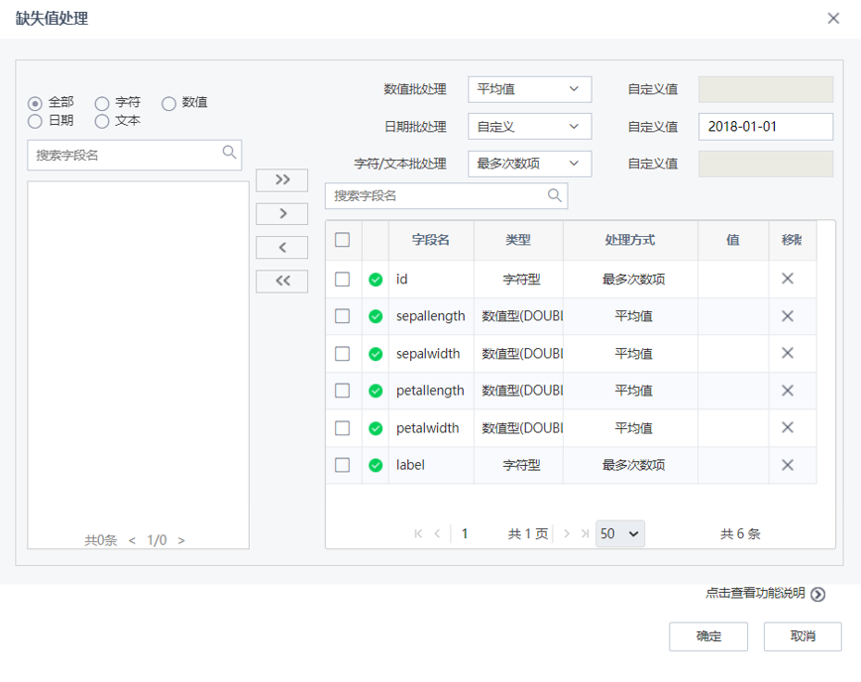Click the first page arrow in the pagination bar

click(x=418, y=533)
